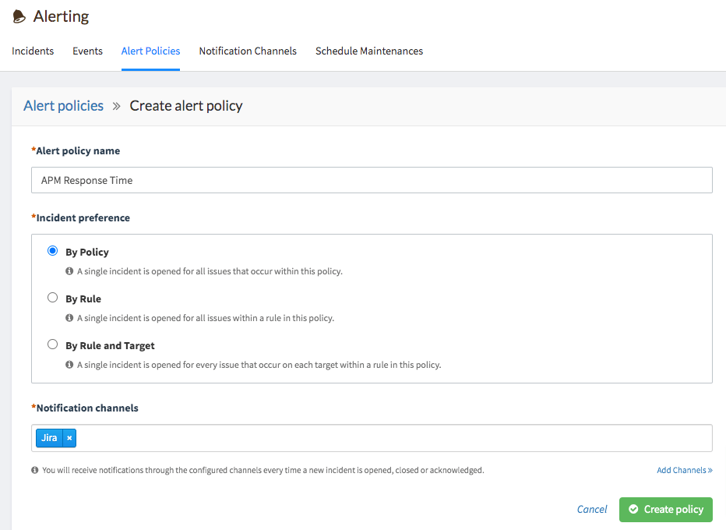726x530 pixels.
Task: Click the info icon beside "By Rule" description
Action: click(69, 318)
